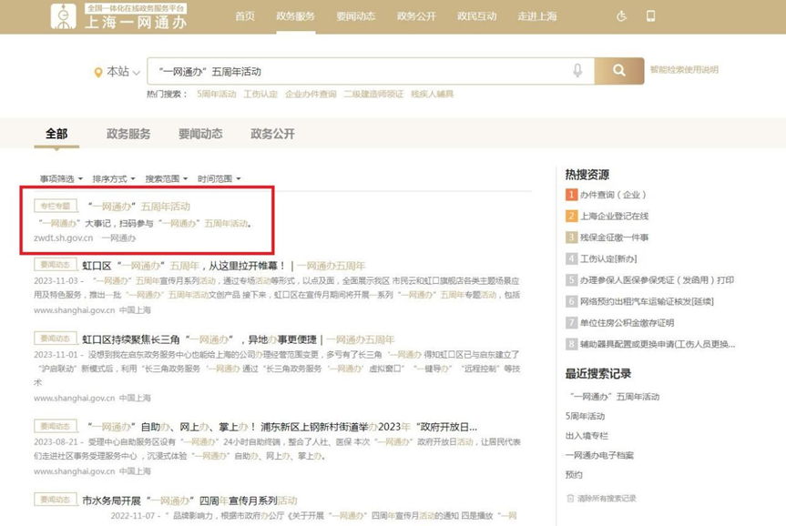
Task: Open 首页 in the top navigation
Action: click(245, 16)
